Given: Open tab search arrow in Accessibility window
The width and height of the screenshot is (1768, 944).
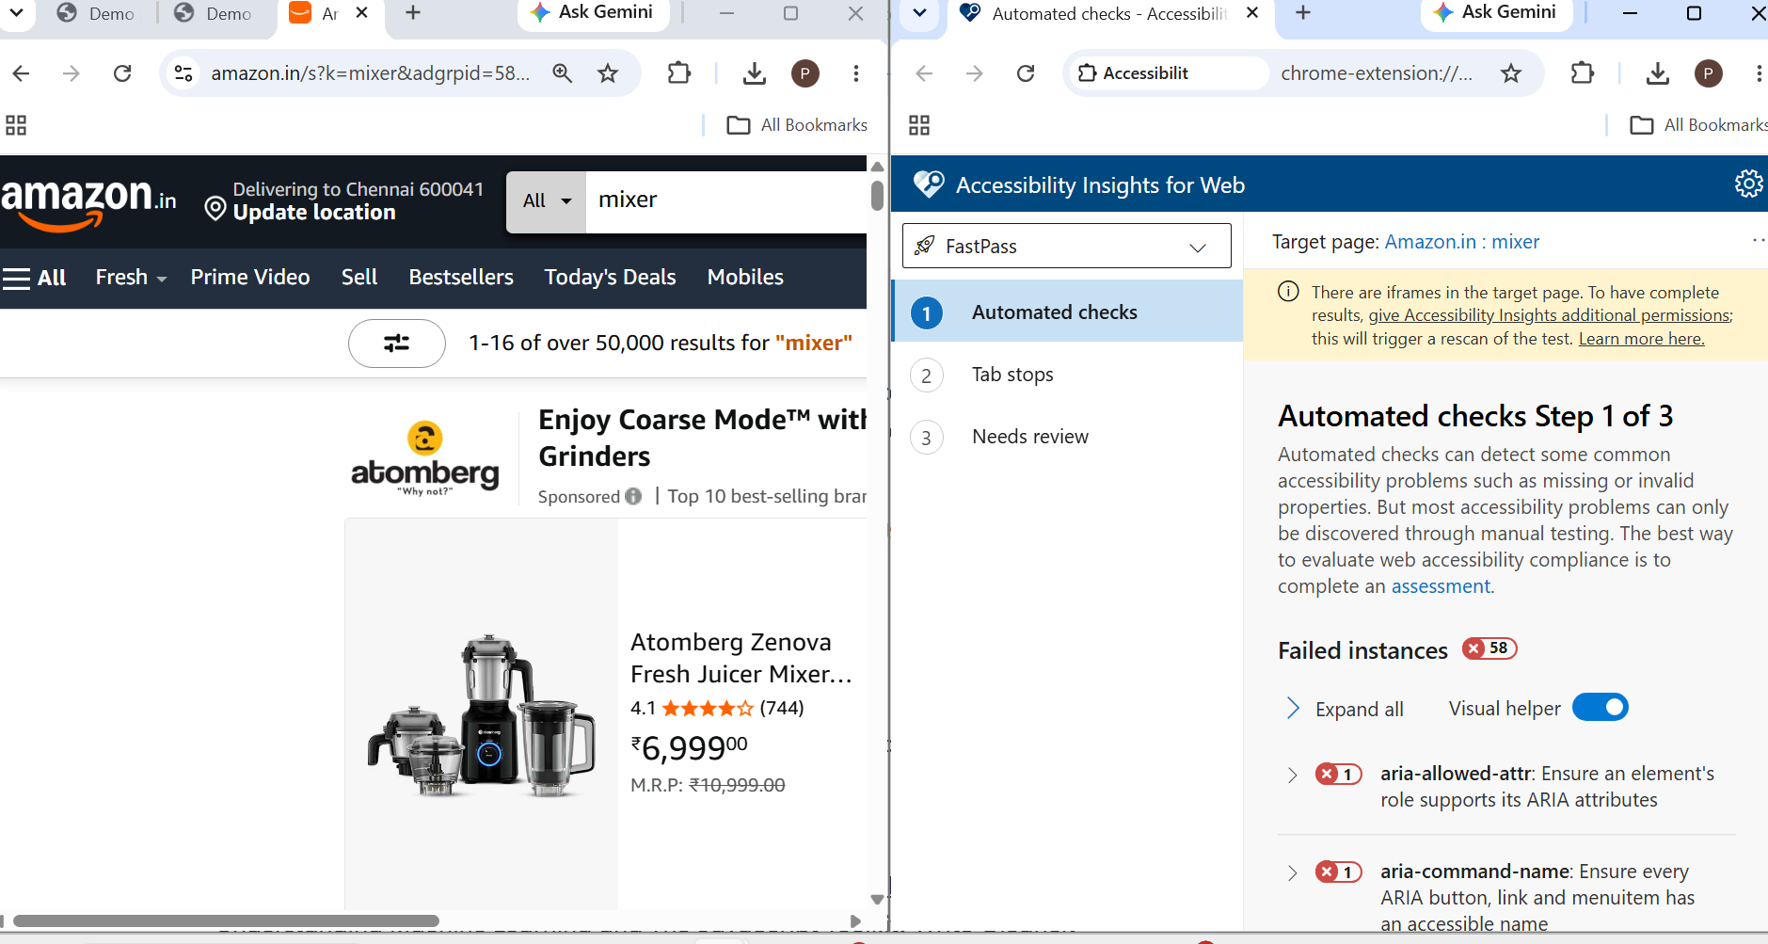Looking at the screenshot, I should [x=920, y=13].
